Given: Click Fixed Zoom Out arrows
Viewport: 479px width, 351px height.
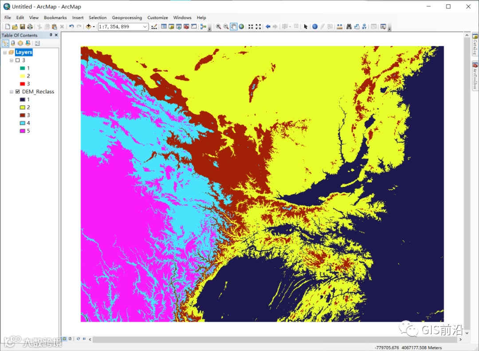Looking at the screenshot, I should tap(258, 27).
